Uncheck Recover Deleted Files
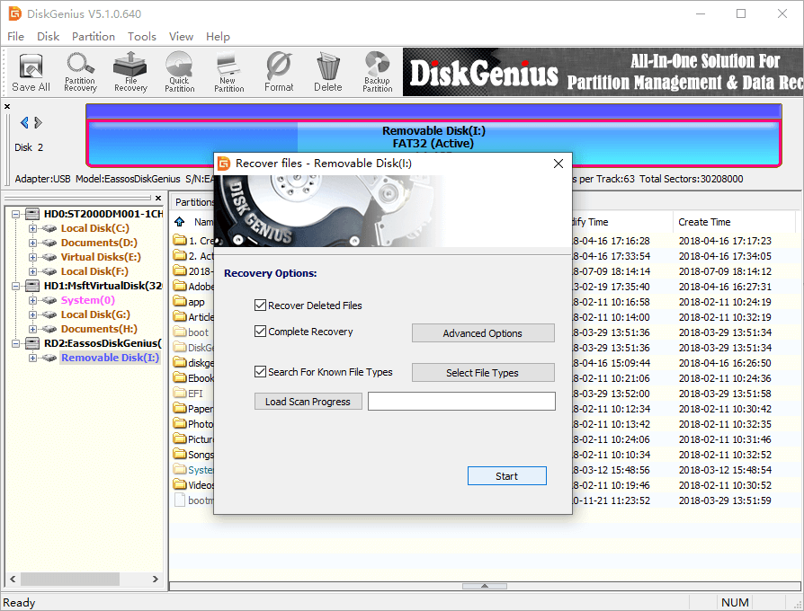Viewport: 804px width, 611px height. point(261,305)
